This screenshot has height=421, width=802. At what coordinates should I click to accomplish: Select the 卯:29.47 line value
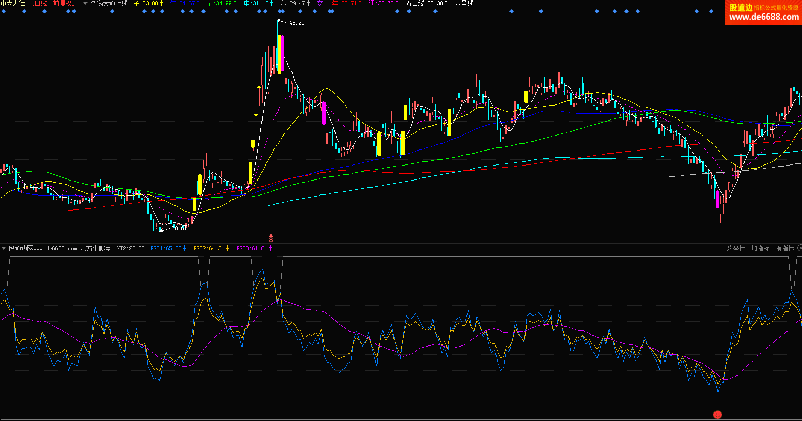[295, 3]
